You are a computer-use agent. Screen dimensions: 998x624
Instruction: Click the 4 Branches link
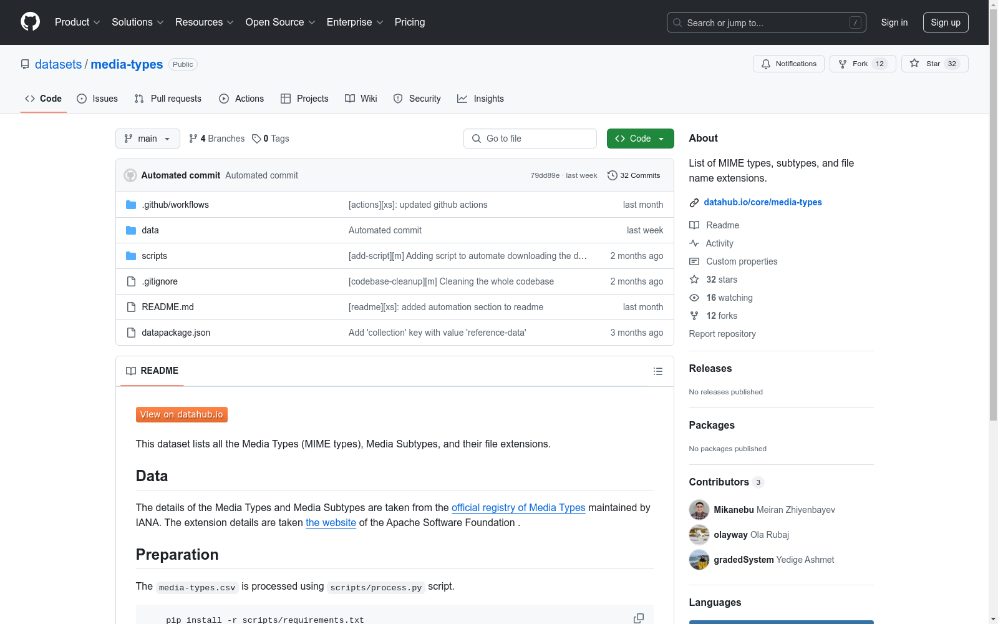[x=217, y=139]
